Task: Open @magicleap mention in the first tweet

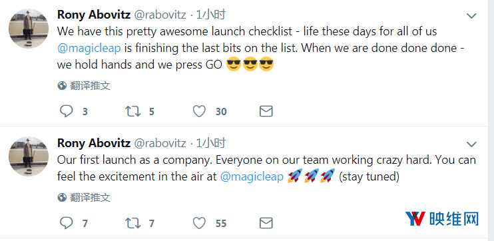Action: 89,48
